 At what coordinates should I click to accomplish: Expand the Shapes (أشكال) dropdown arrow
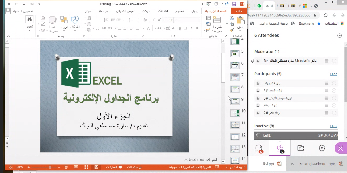[75, 31]
